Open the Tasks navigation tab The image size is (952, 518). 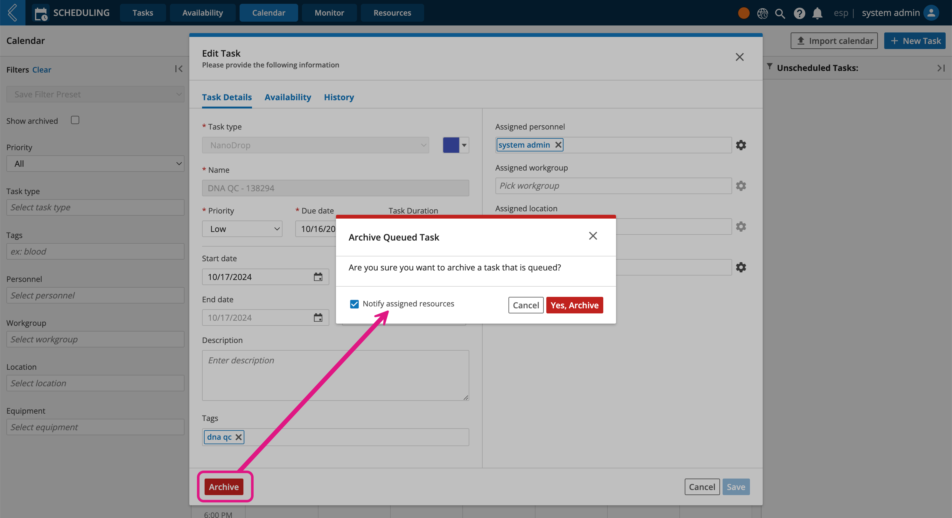(x=143, y=12)
